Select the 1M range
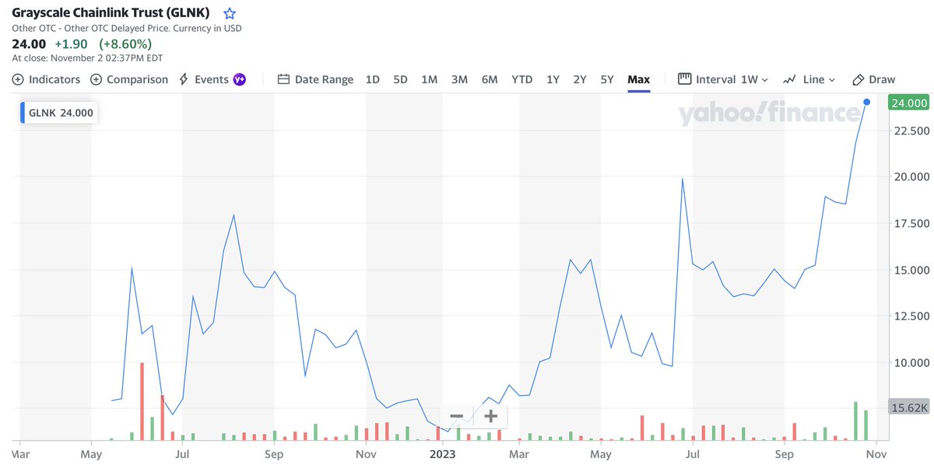Viewport: 934px width, 475px height. pyautogui.click(x=429, y=79)
